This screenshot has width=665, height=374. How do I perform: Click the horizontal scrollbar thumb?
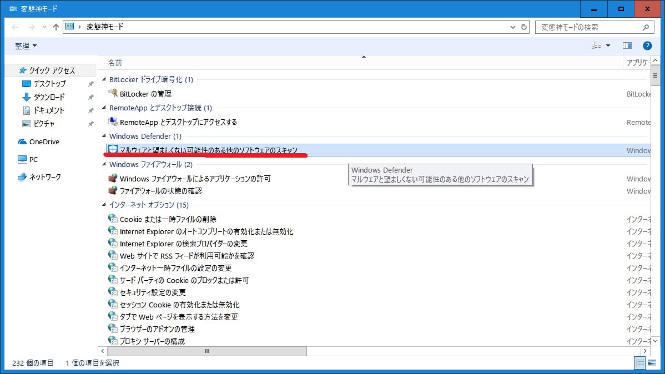(x=207, y=351)
